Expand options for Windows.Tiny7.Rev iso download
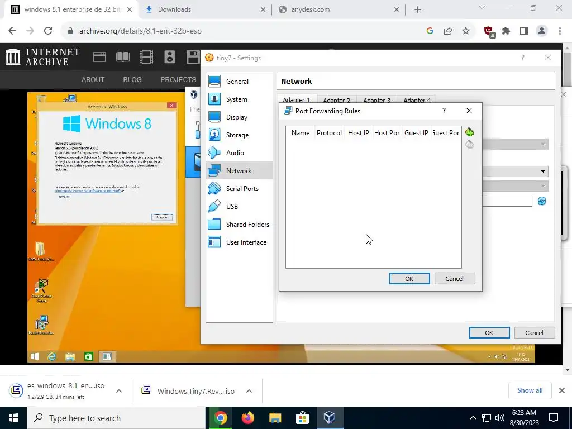 coord(249,391)
